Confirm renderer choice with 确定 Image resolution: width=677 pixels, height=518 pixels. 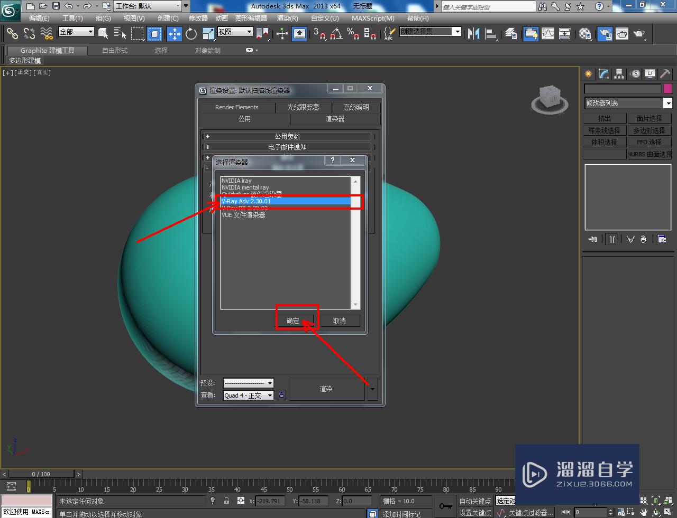(x=293, y=321)
